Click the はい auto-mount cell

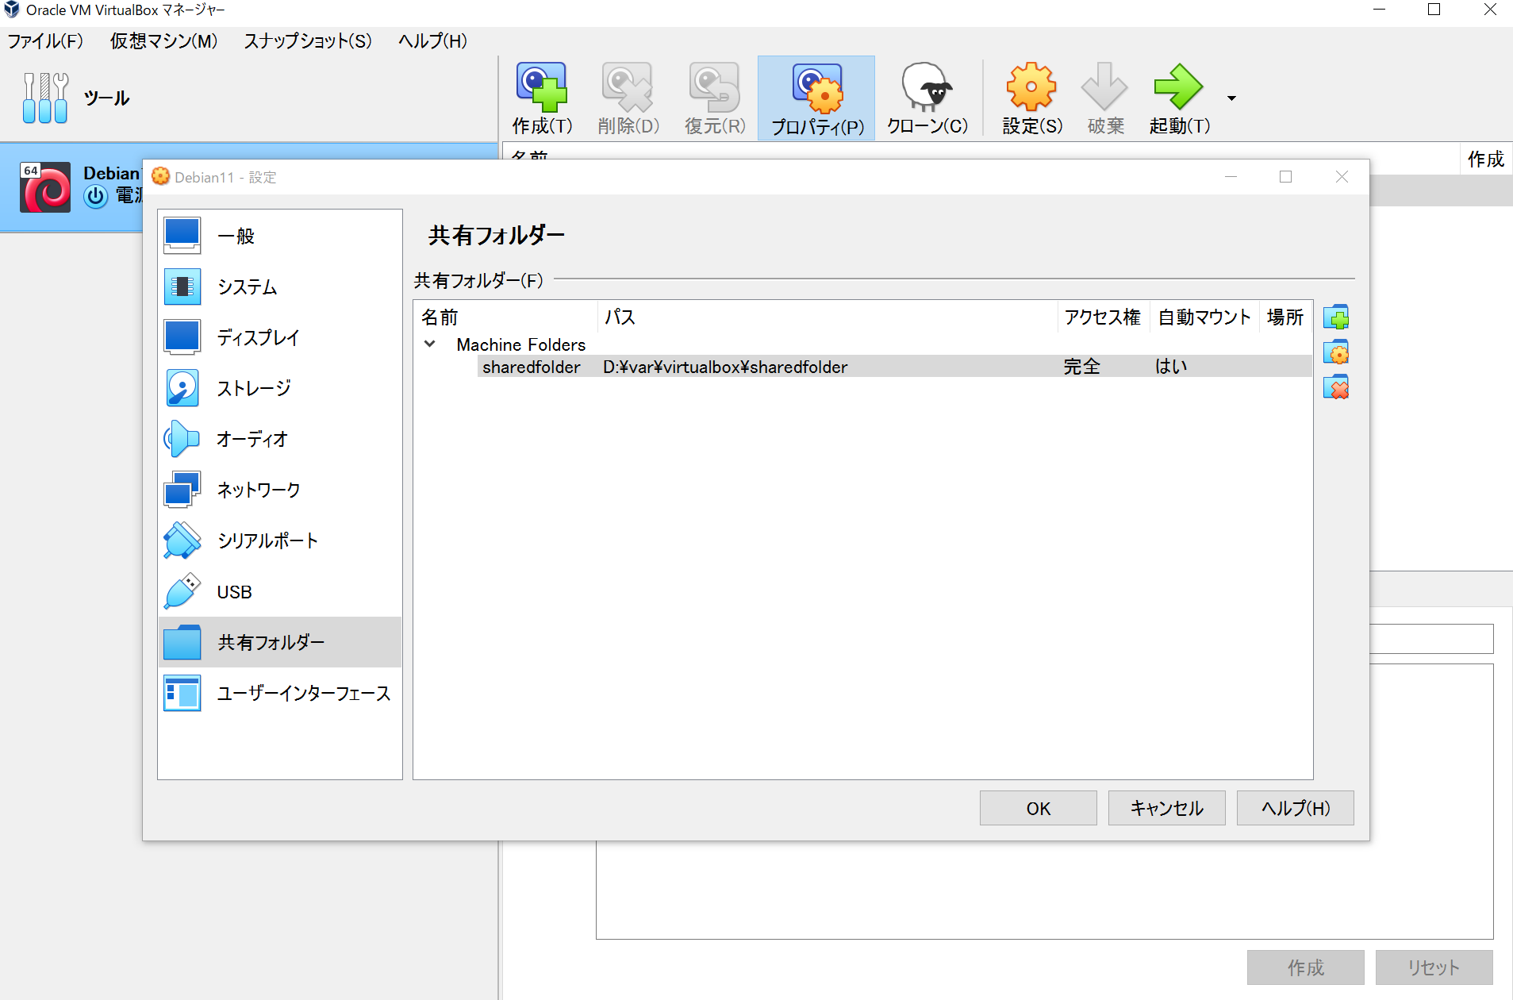tap(1171, 367)
